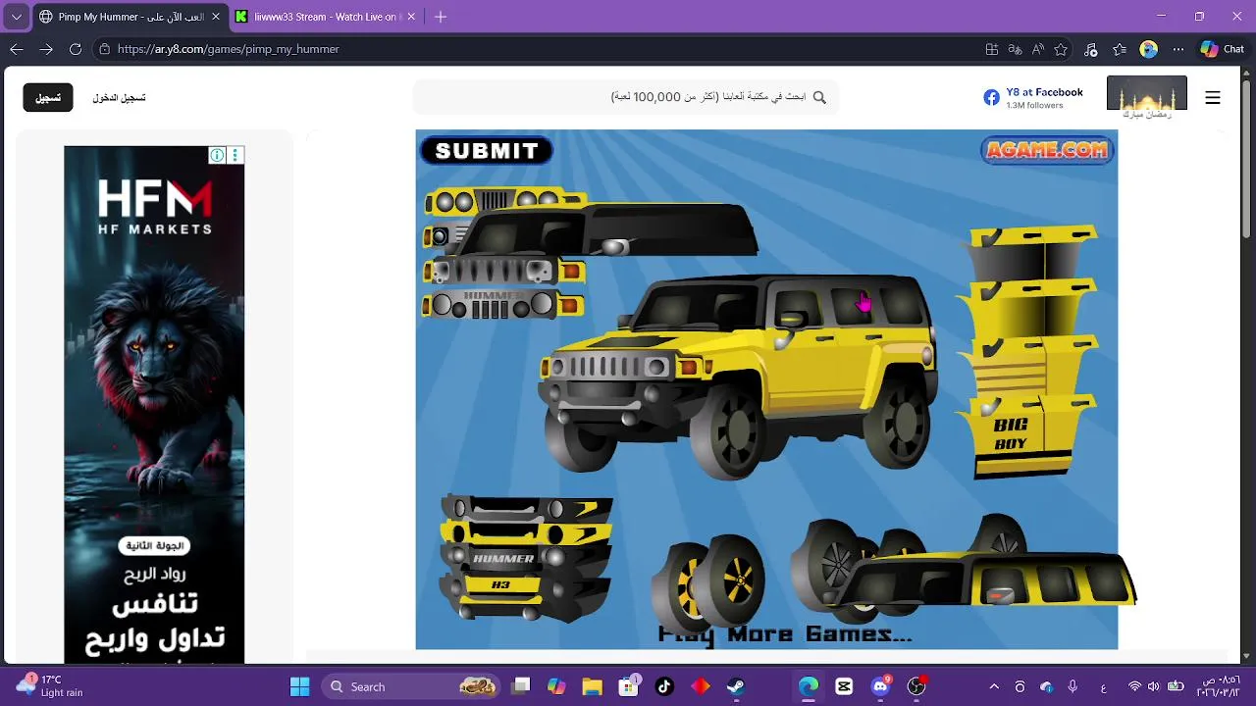Open the Y8 hamburger menu
The height and width of the screenshot is (706, 1256).
click(x=1213, y=97)
